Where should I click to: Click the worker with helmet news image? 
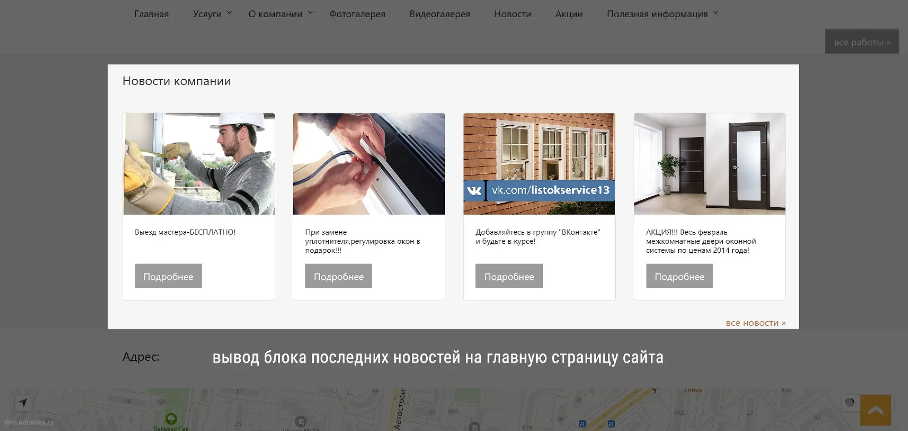[x=199, y=164]
